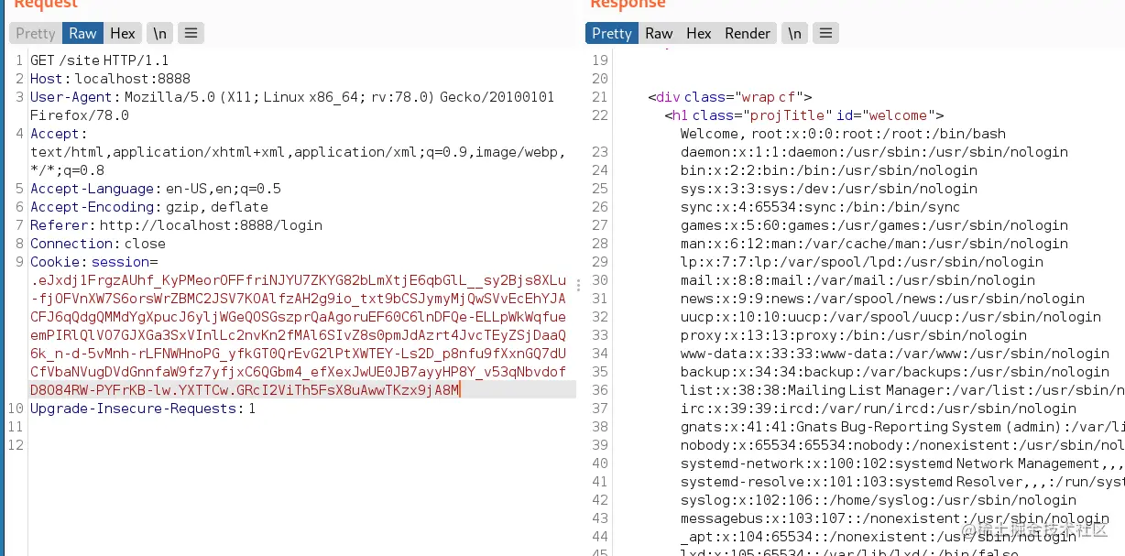The height and width of the screenshot is (556, 1125).
Task: Select the Raw tab in Request pane
Action: pos(82,34)
